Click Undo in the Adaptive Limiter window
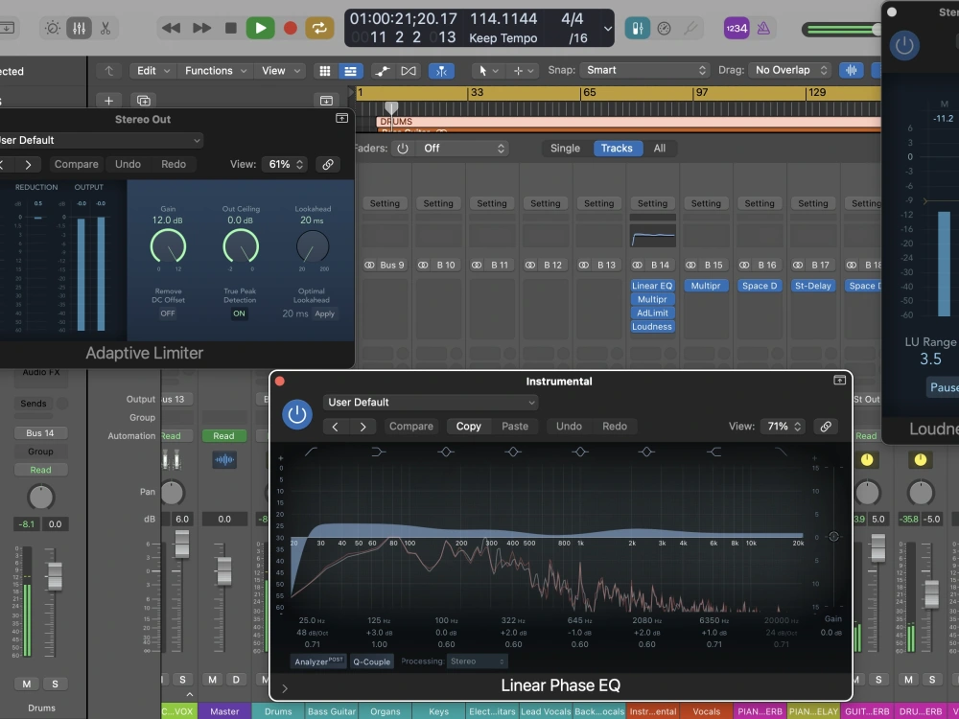 (x=128, y=164)
